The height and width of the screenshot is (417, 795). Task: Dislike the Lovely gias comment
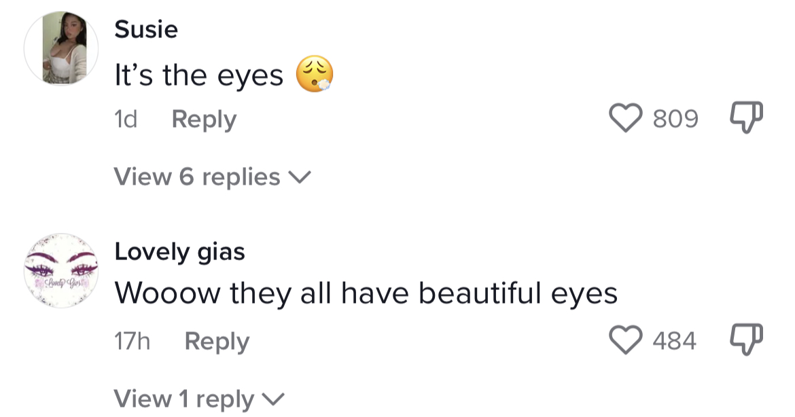click(746, 340)
